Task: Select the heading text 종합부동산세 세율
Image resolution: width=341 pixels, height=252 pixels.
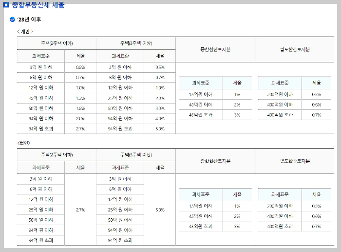Action: pos(38,5)
